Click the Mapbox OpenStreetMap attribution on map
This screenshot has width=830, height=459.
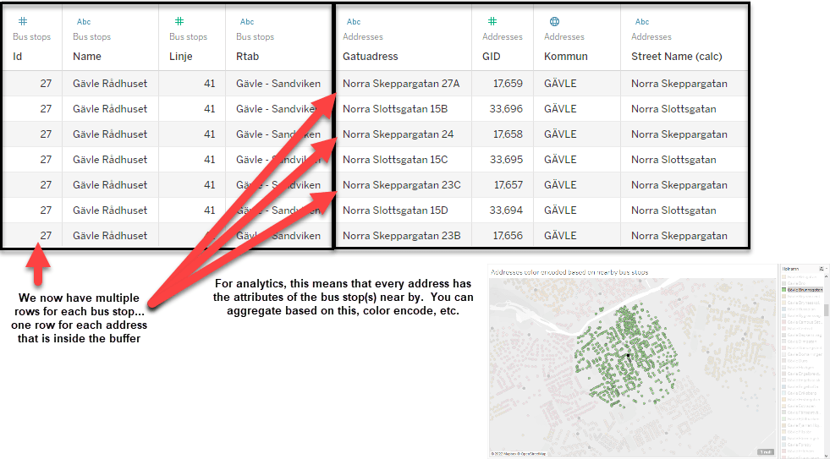click(518, 454)
